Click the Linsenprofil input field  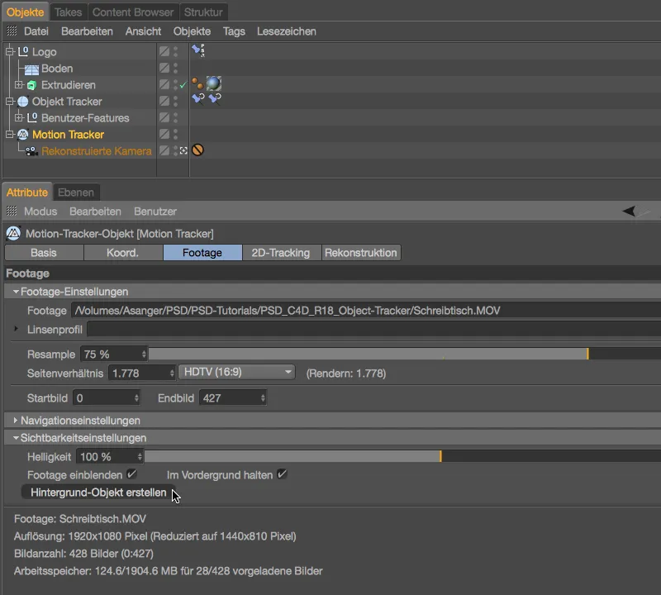pos(374,330)
